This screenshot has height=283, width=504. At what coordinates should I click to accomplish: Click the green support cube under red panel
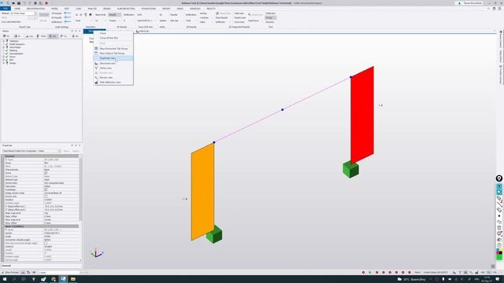click(350, 169)
